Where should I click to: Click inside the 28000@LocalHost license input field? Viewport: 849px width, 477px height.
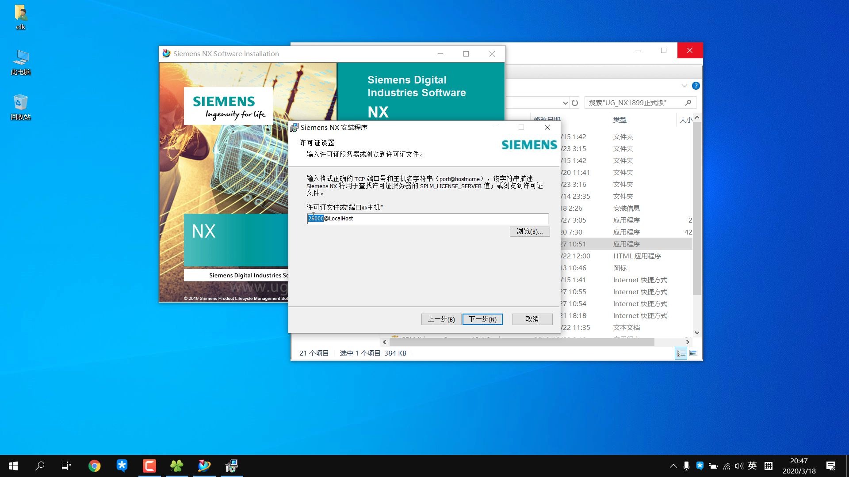click(427, 218)
